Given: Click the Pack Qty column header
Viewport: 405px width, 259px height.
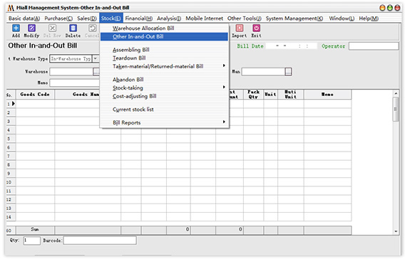Looking at the screenshot, I should tap(253, 95).
